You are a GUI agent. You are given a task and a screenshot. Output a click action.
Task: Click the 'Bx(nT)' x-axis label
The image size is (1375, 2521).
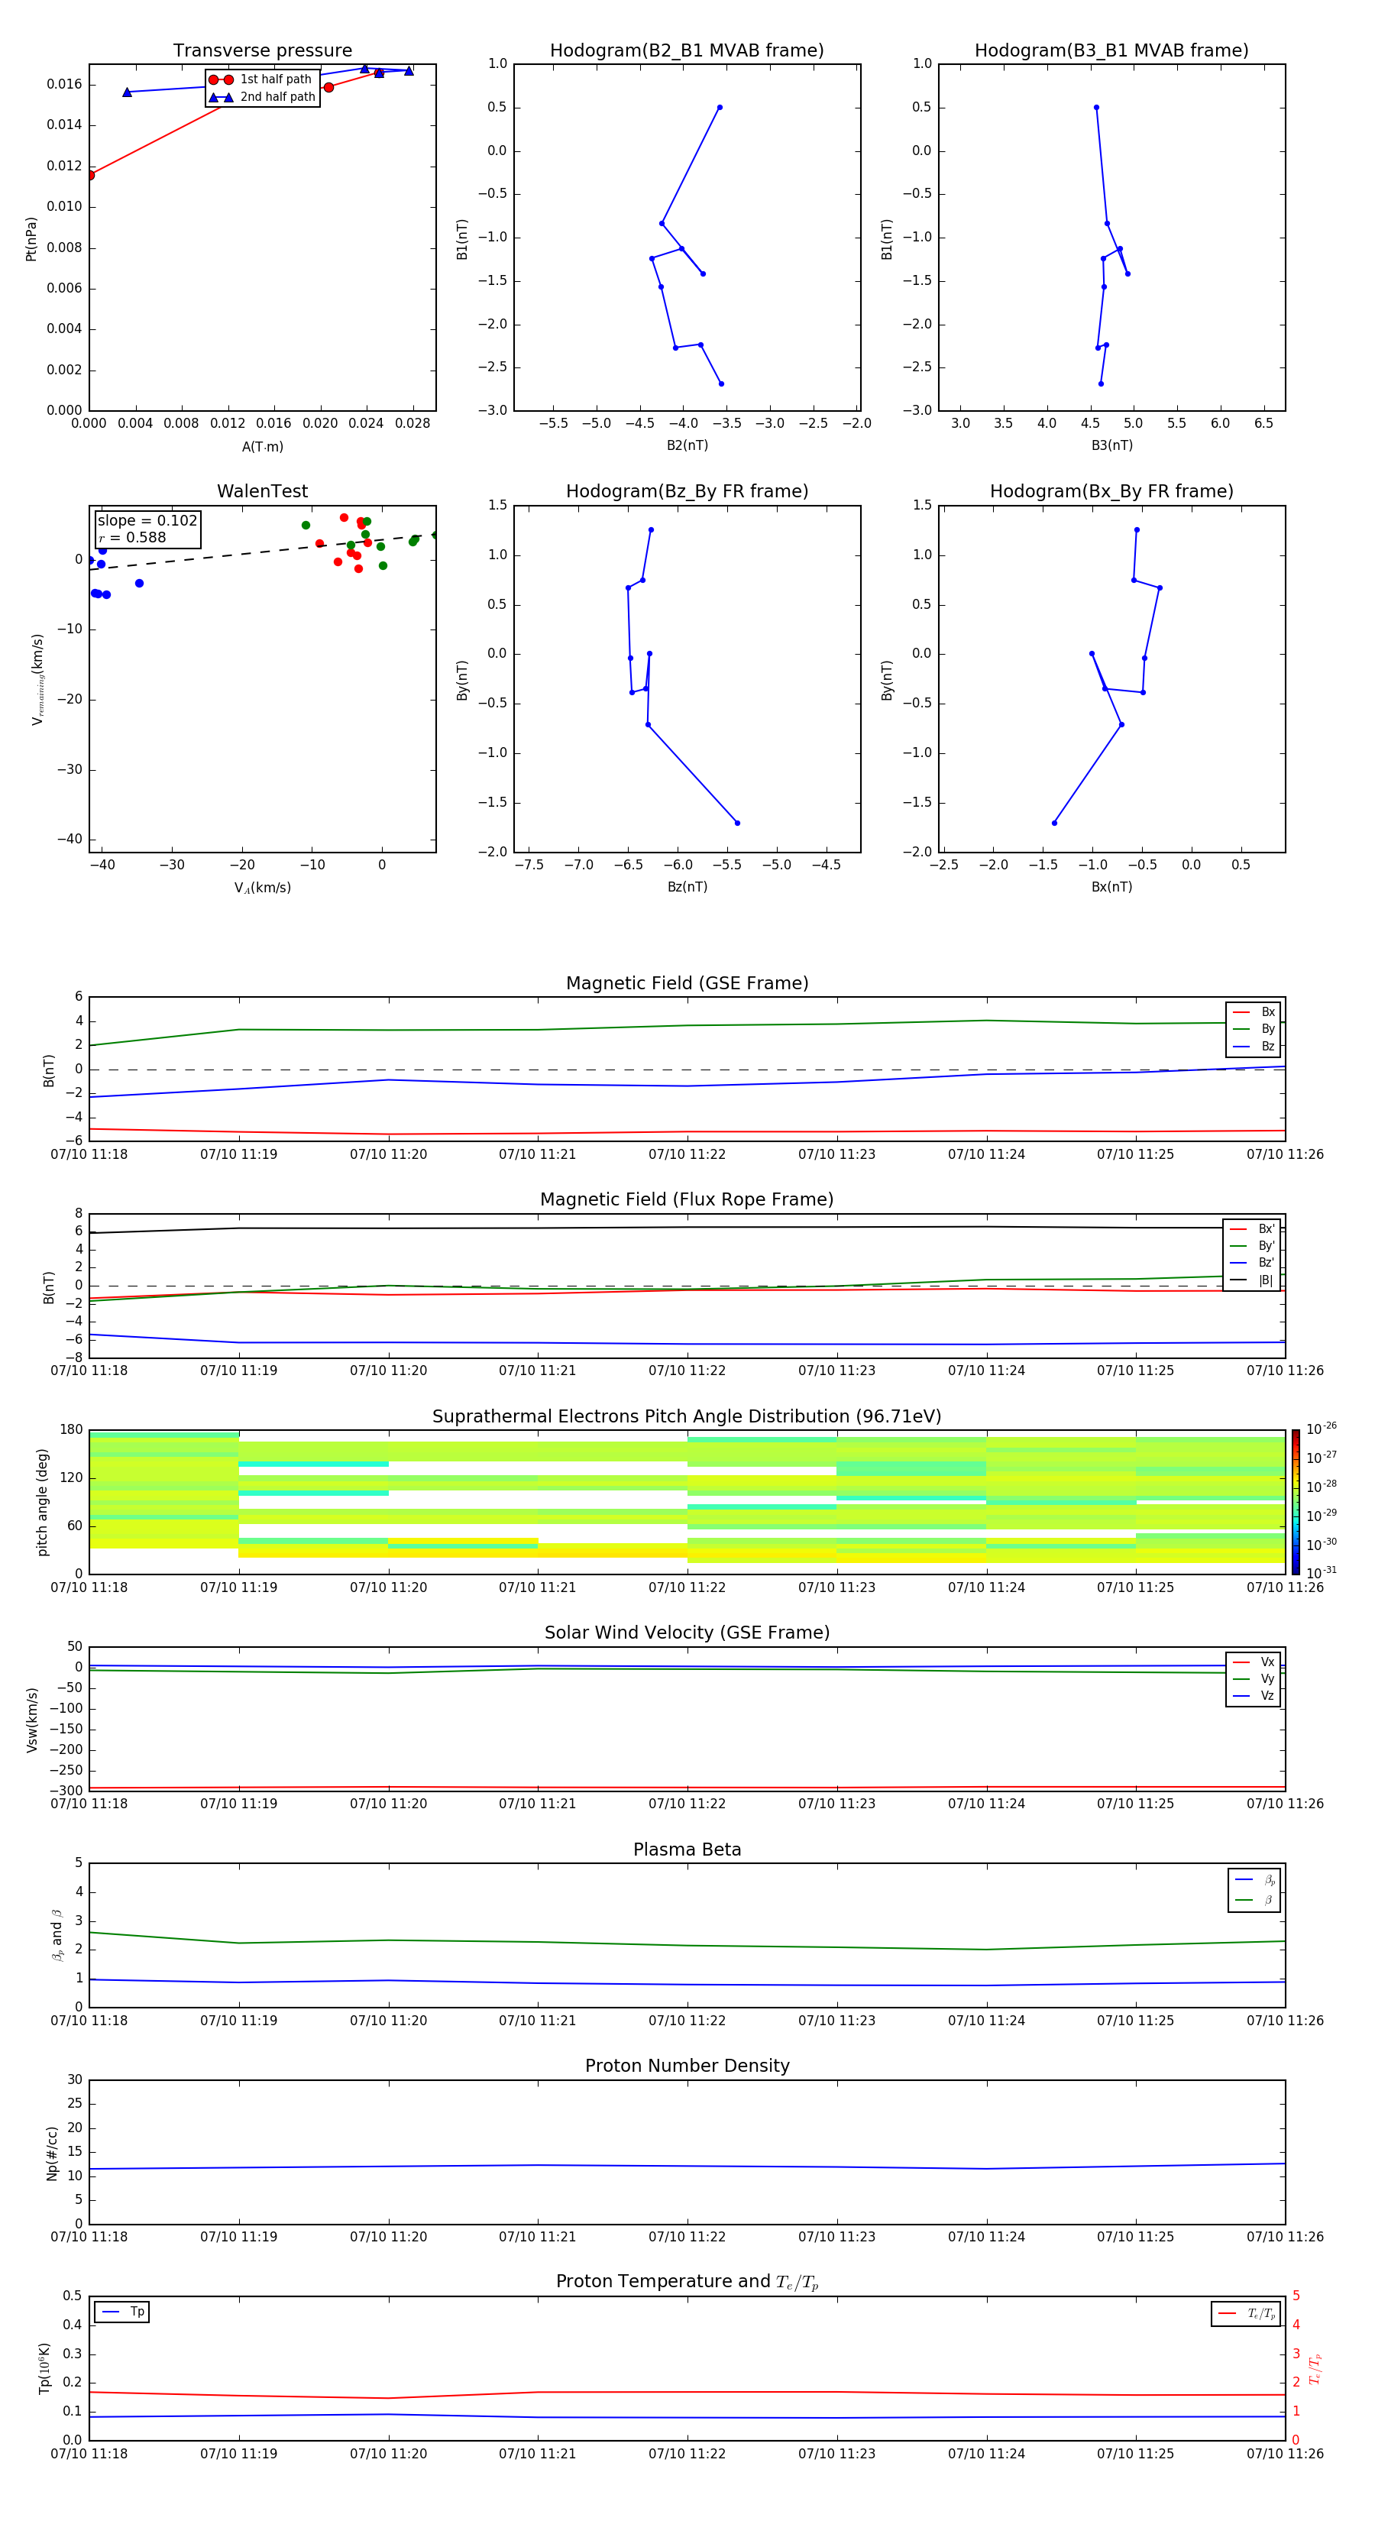[x=1111, y=887]
